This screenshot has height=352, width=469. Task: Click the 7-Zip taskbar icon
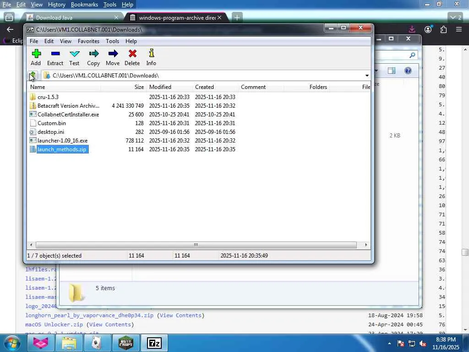154,343
